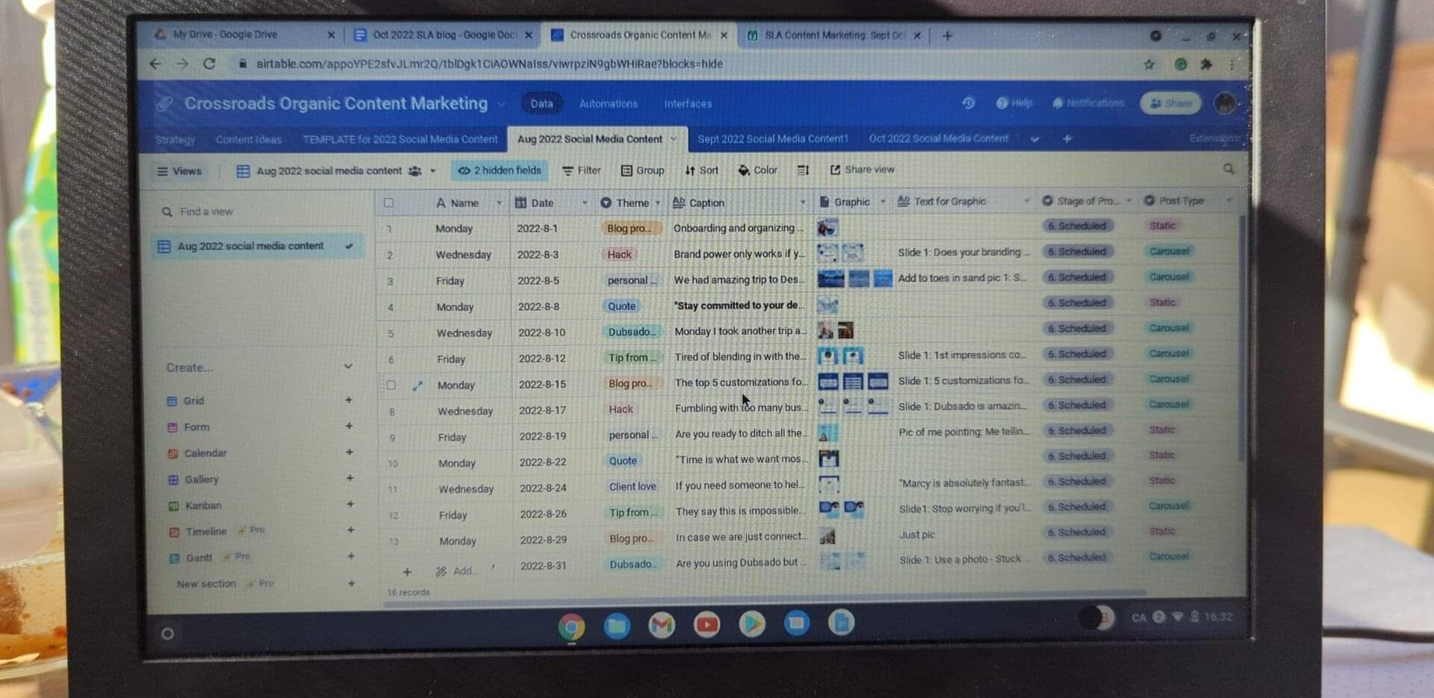Screen dimensions: 1434x698
Task: Open the base history clock icon
Action: pyautogui.click(x=968, y=103)
